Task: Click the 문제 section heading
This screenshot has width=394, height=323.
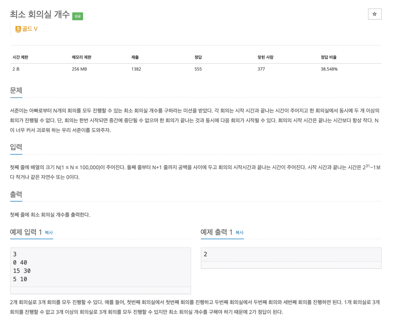Action: point(16,90)
